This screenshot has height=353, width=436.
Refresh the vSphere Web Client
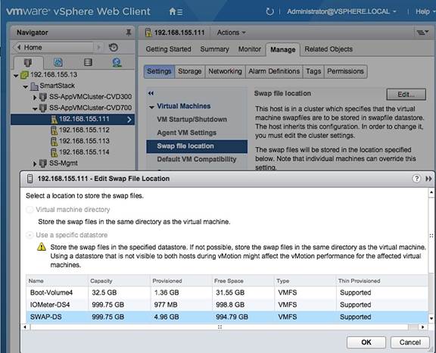(269, 11)
